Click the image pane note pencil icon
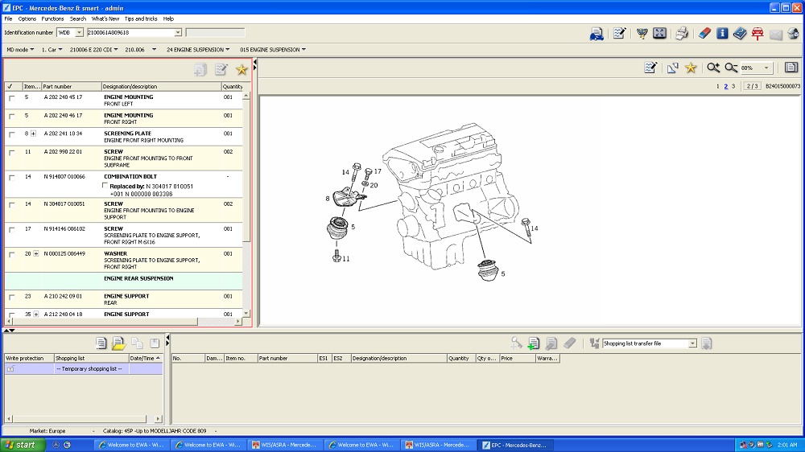The height and width of the screenshot is (452, 805). pos(650,68)
